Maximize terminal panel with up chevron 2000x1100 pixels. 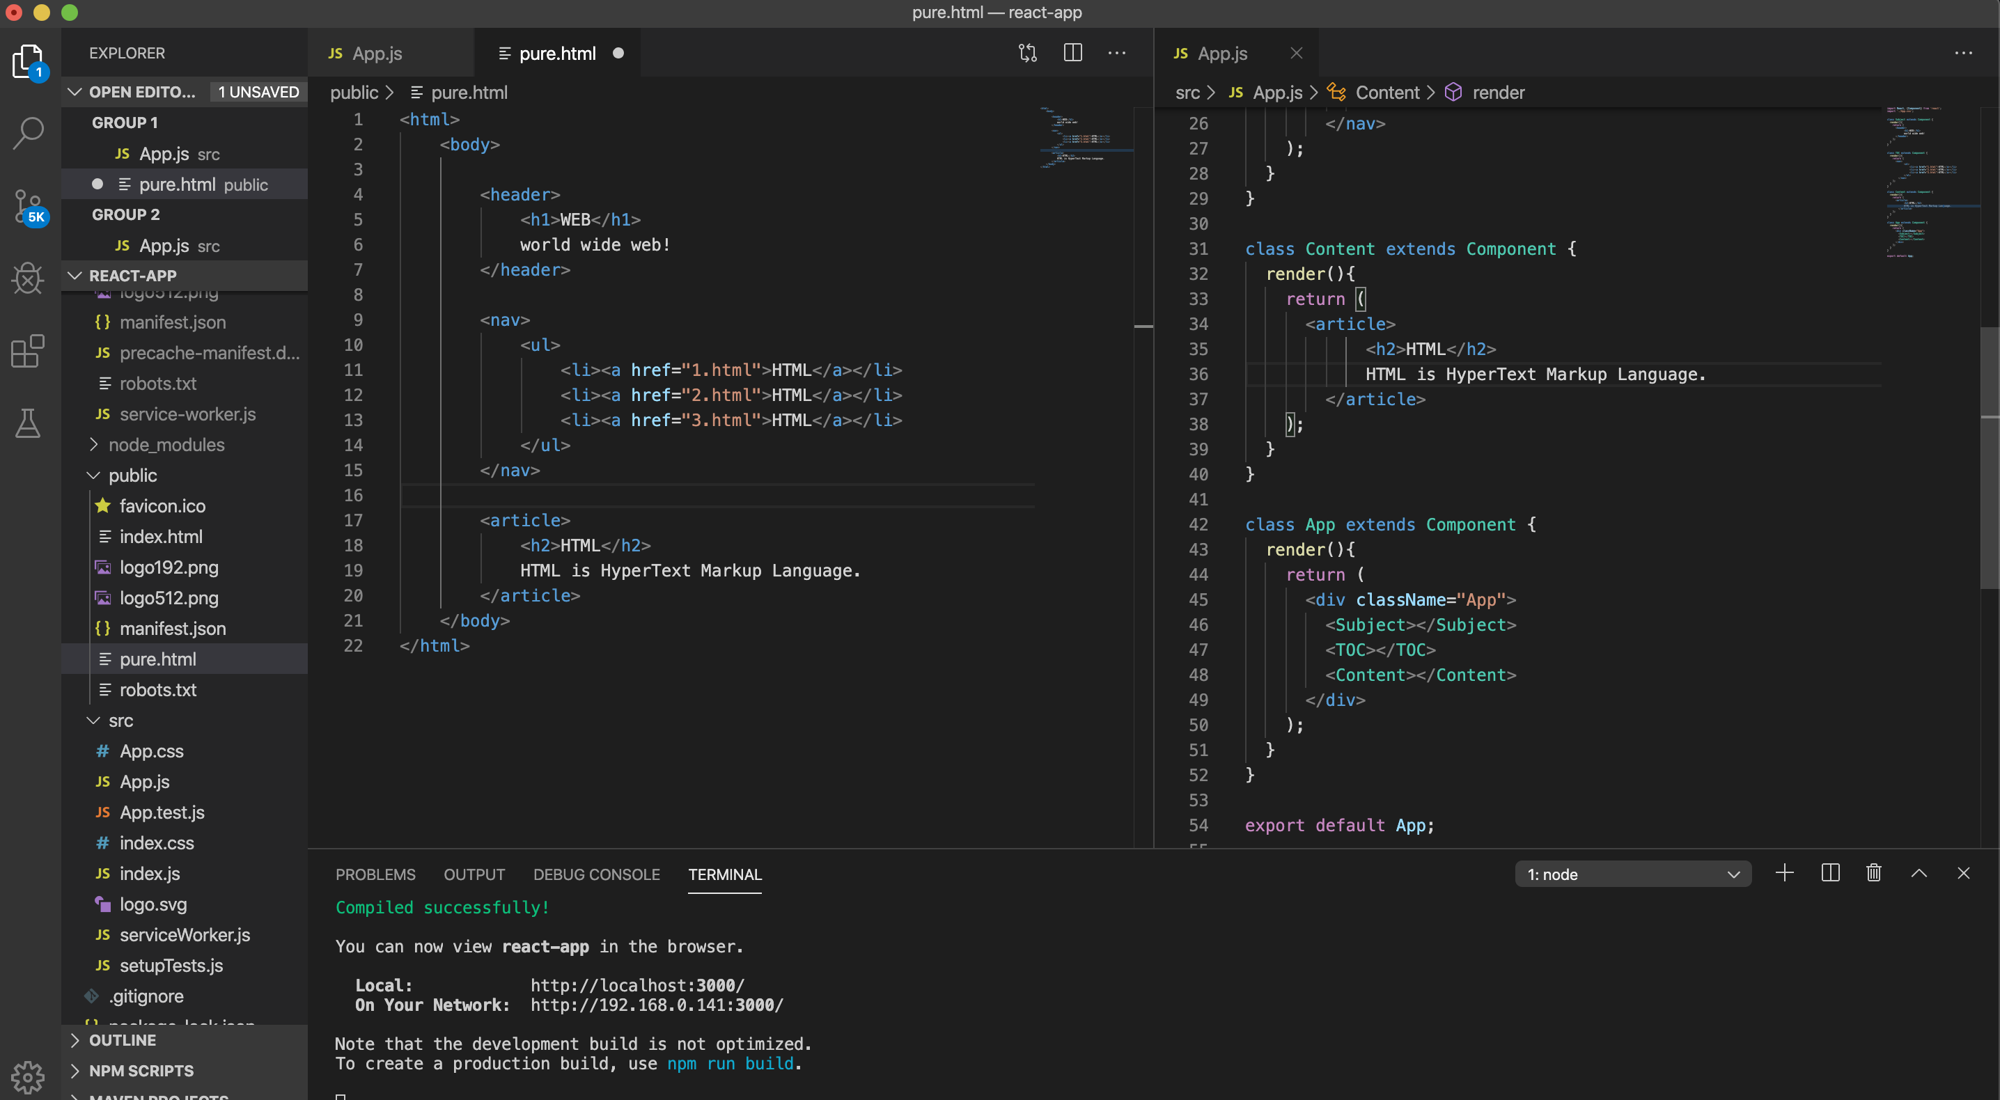[x=1919, y=873]
